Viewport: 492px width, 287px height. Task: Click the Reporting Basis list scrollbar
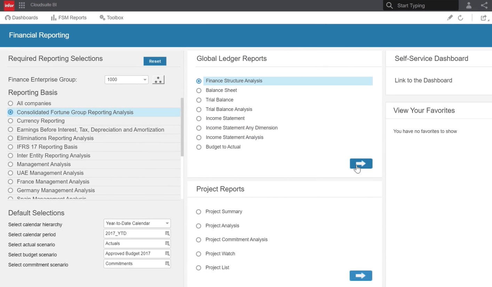point(182,127)
